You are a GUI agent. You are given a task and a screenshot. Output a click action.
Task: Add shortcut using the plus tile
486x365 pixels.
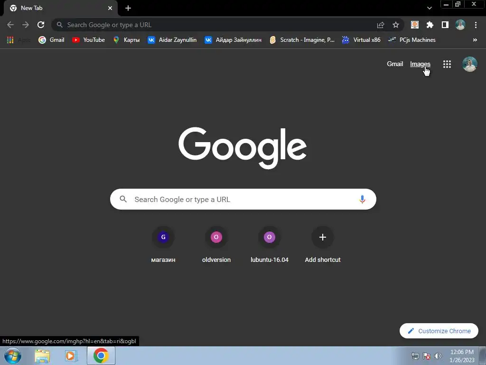click(323, 245)
